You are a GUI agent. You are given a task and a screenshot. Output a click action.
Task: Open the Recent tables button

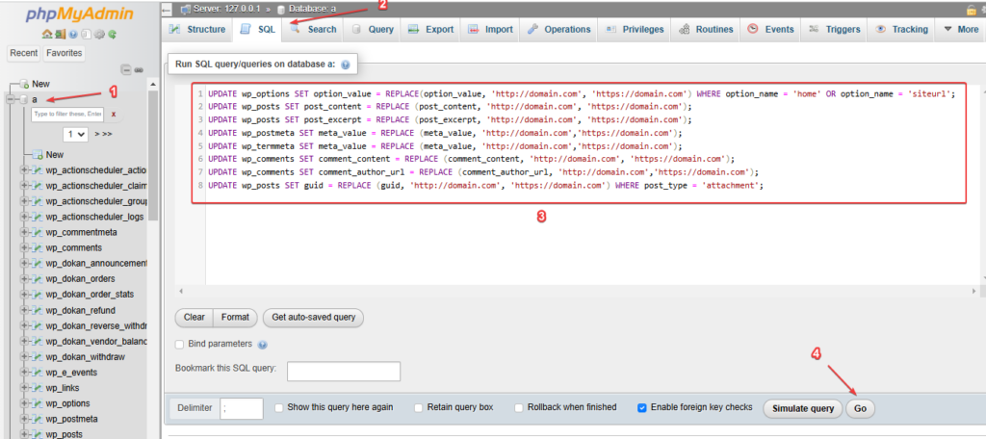pos(24,54)
